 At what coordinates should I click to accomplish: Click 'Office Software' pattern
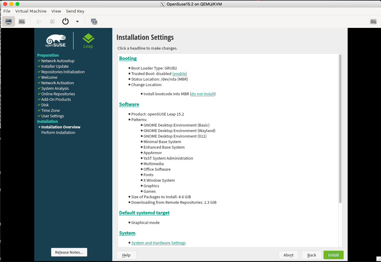[x=157, y=169]
